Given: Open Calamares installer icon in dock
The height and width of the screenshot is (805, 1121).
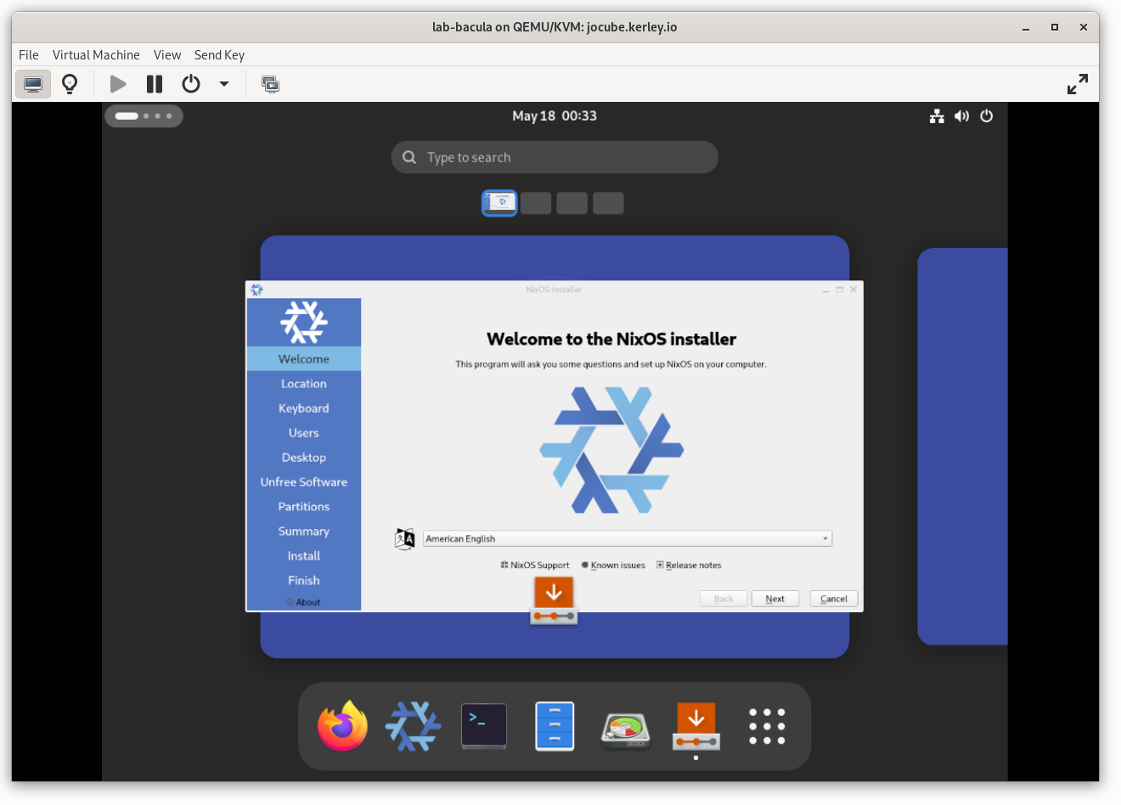Looking at the screenshot, I should click(x=696, y=726).
